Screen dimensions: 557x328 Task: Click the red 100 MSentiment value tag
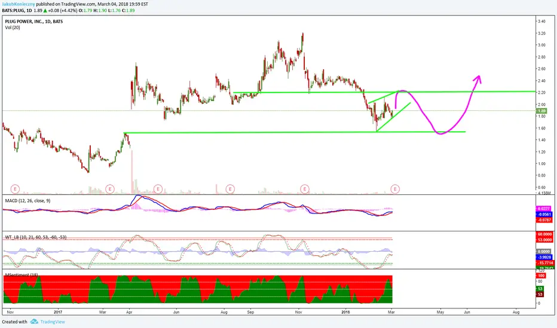point(541,276)
